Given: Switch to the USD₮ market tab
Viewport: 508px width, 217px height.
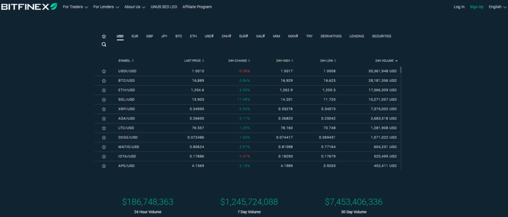Looking at the screenshot, I should point(209,36).
